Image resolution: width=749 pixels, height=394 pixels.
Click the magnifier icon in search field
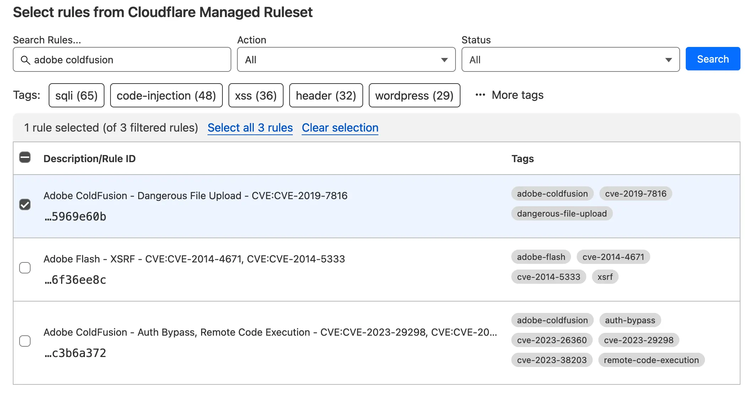coord(25,60)
